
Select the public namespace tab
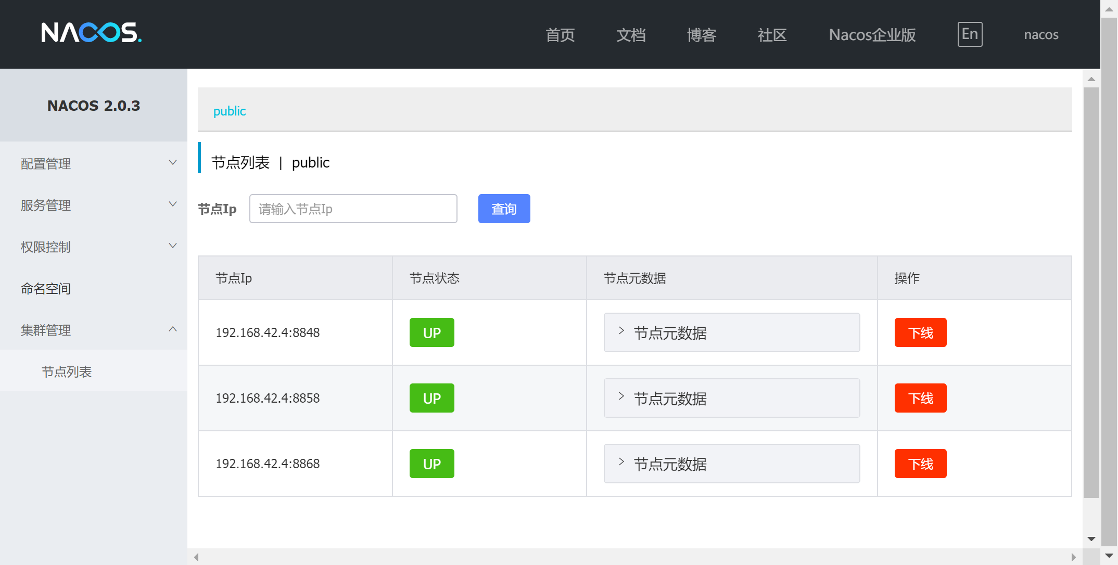pyautogui.click(x=230, y=111)
